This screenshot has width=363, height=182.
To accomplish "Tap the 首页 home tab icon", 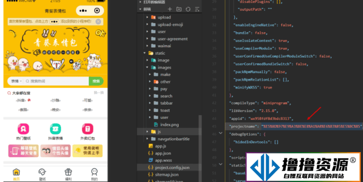I will [16, 172].
